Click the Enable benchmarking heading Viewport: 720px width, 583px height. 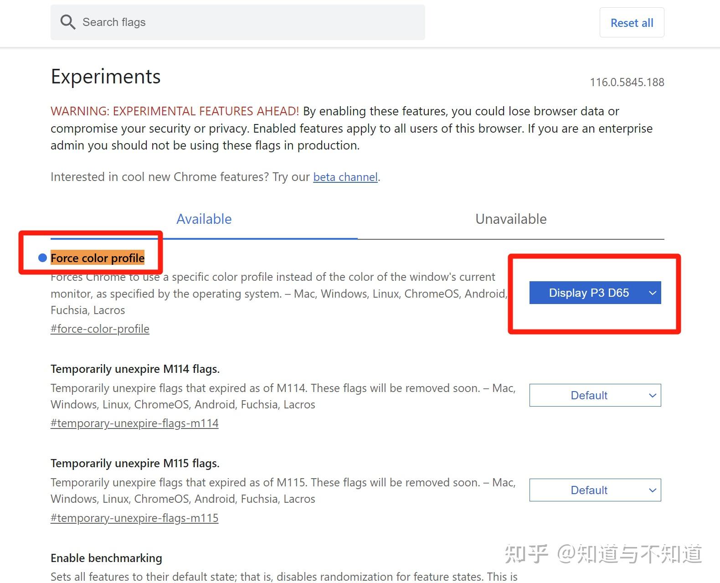[x=106, y=558]
